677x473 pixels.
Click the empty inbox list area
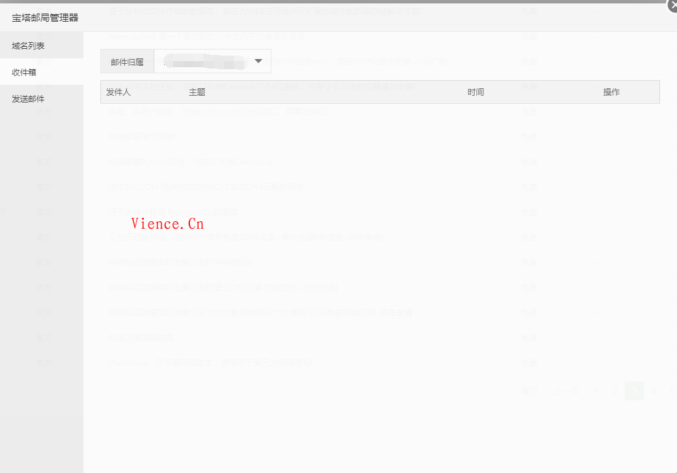point(380,271)
